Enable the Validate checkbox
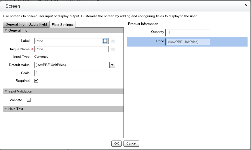251x150 pixels. pos(28,100)
